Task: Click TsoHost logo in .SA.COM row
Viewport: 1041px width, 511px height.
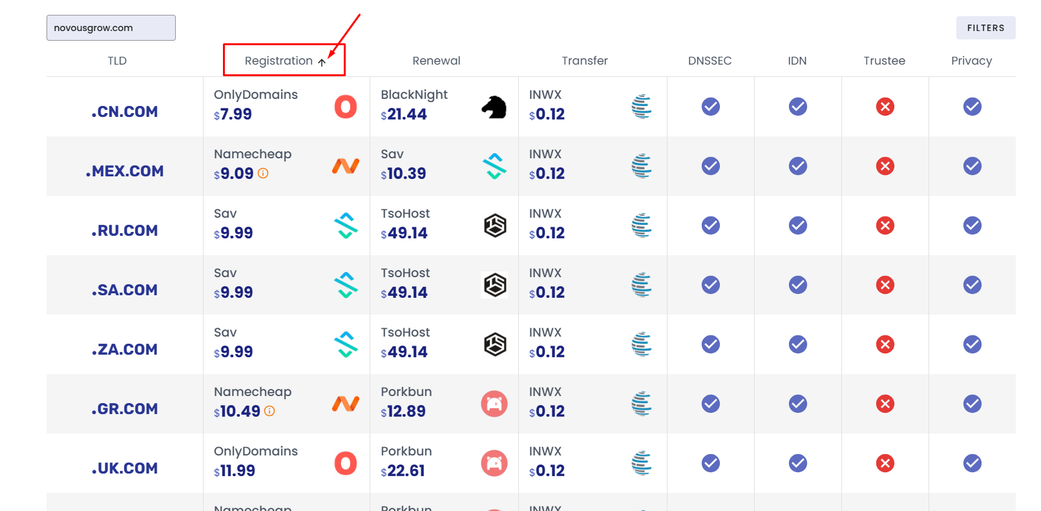Action: (495, 285)
